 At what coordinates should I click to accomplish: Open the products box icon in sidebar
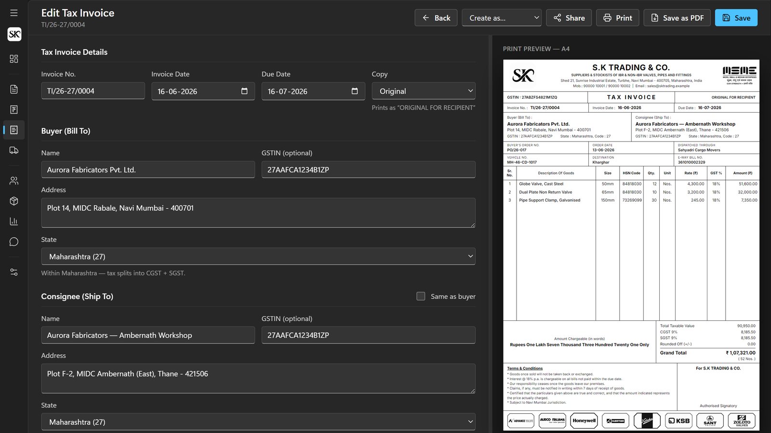[x=14, y=201]
